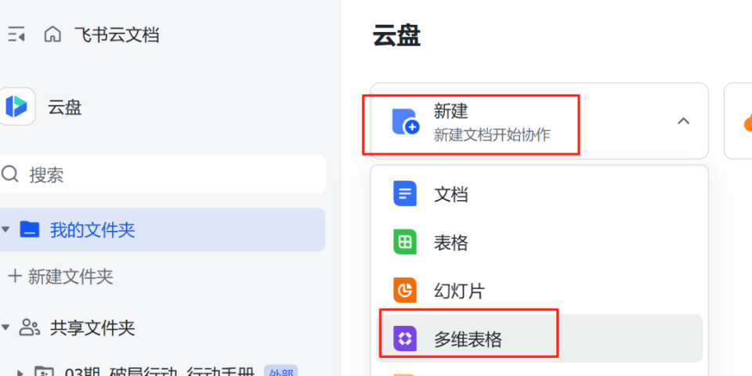Click the magnifier search icon
This screenshot has width=752, height=376.
tap(10, 174)
